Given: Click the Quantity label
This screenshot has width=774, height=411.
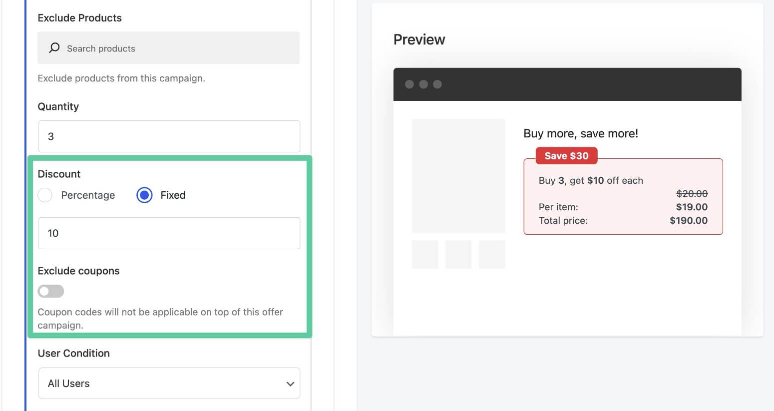Looking at the screenshot, I should tap(58, 106).
